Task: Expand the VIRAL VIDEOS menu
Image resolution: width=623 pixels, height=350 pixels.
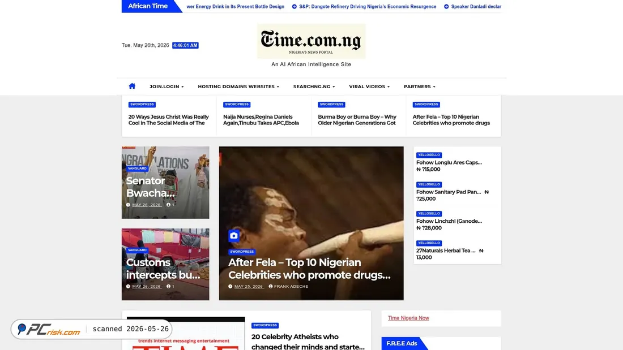Action: 369,87
